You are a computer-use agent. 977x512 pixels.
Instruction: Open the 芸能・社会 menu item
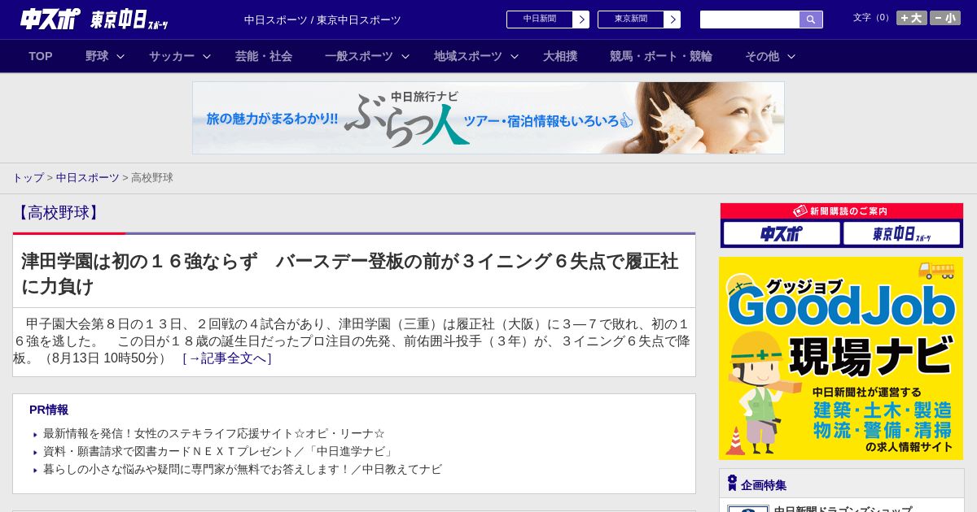point(264,56)
